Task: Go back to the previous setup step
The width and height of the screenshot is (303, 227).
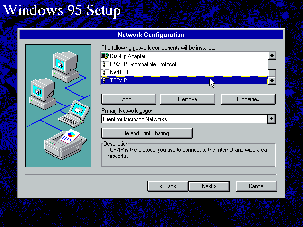Action: click(167, 186)
